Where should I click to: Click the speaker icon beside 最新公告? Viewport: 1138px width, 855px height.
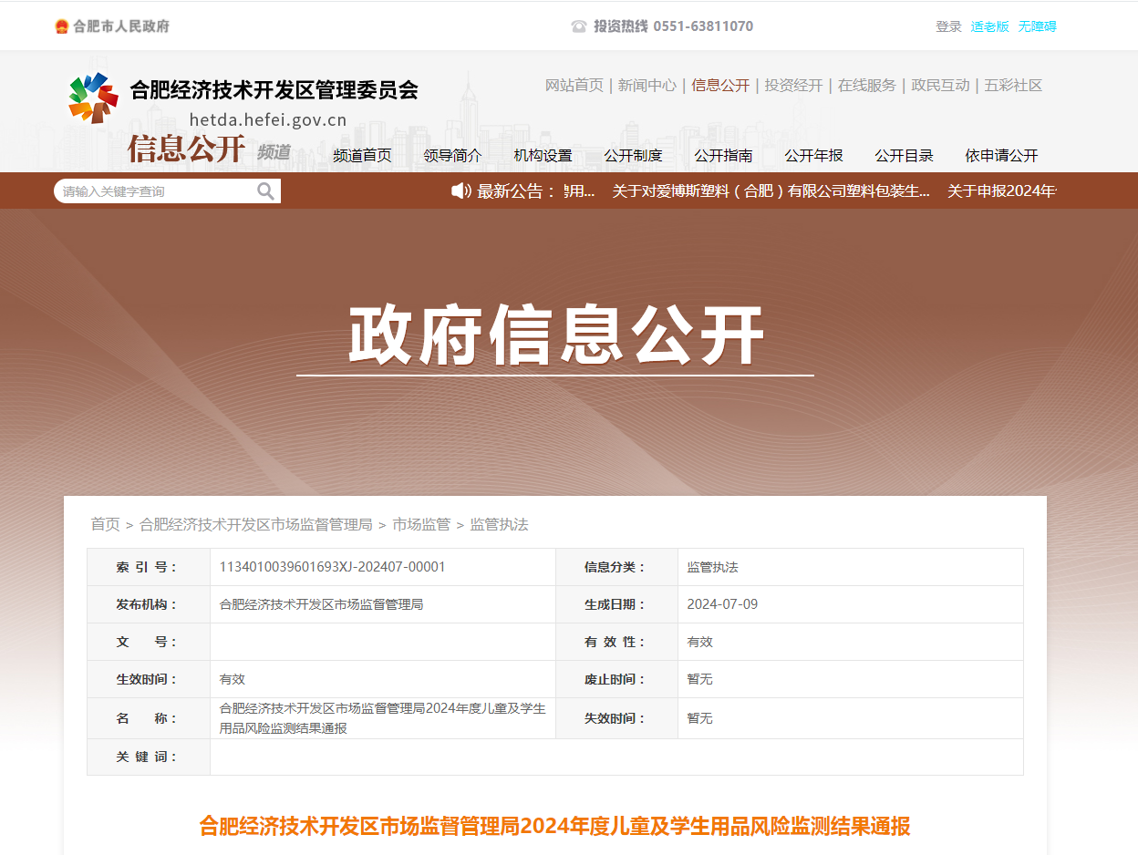[461, 191]
